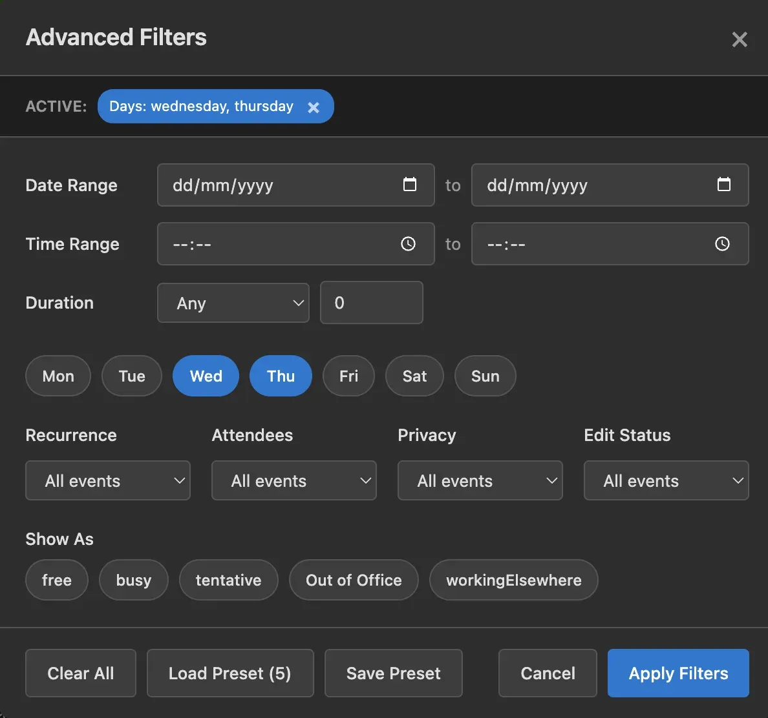This screenshot has height=718, width=768.
Task: Click the Save Preset button
Action: pos(393,673)
